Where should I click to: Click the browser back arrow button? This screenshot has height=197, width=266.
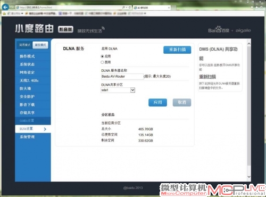pos(5,7)
